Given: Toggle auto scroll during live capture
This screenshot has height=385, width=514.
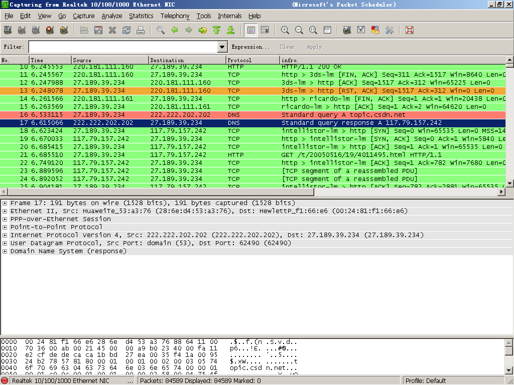Looking at the screenshot, I should (265, 30).
